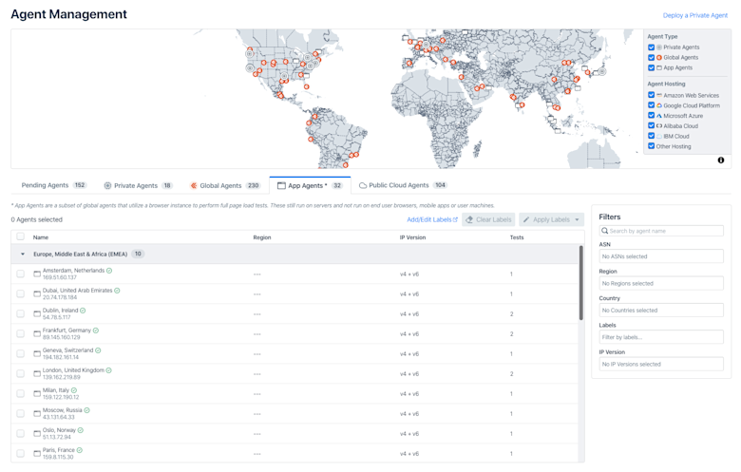
Task: Collapse the Europe, Middle East & Africa group
Action: tap(23, 255)
